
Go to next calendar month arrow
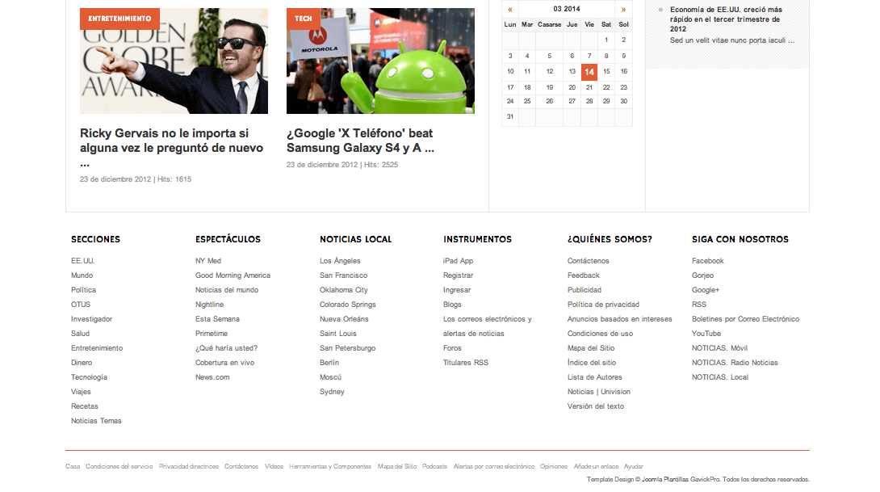tap(623, 10)
